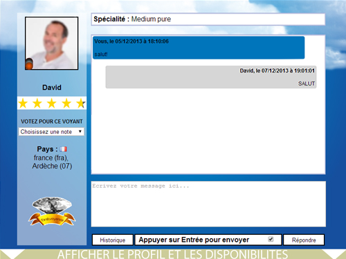Click the first rating star

pyautogui.click(x=23, y=103)
